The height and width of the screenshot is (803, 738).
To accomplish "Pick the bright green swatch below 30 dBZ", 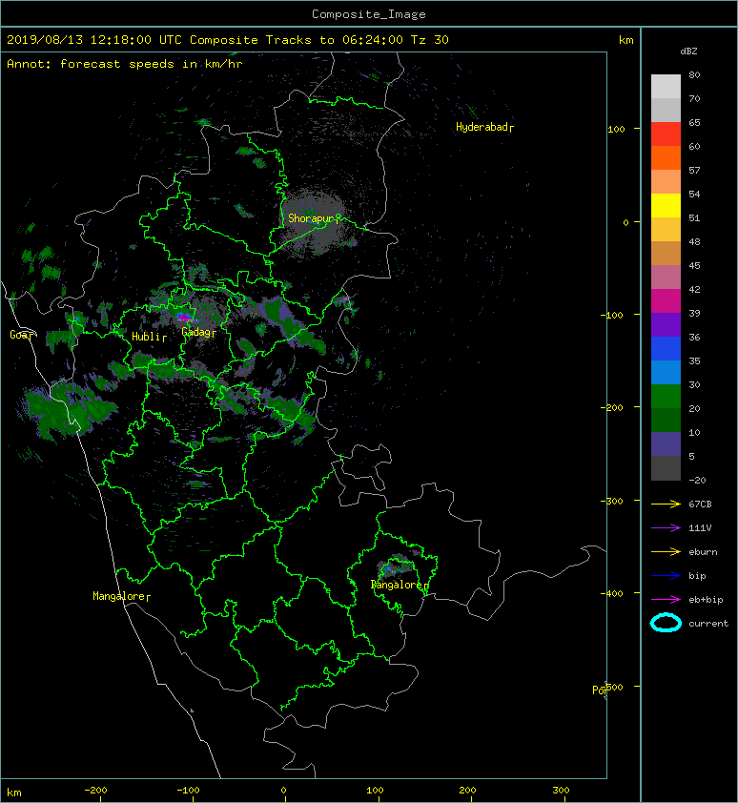I will pyautogui.click(x=666, y=397).
